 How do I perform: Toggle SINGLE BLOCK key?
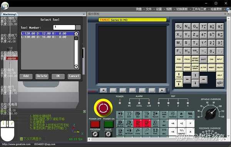click(x=120, y=124)
